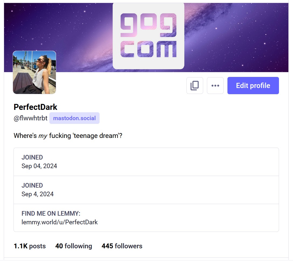Click the Sep 4, 2024 joined field value
This screenshot has width=293, height=261.
pyautogui.click(x=38, y=194)
